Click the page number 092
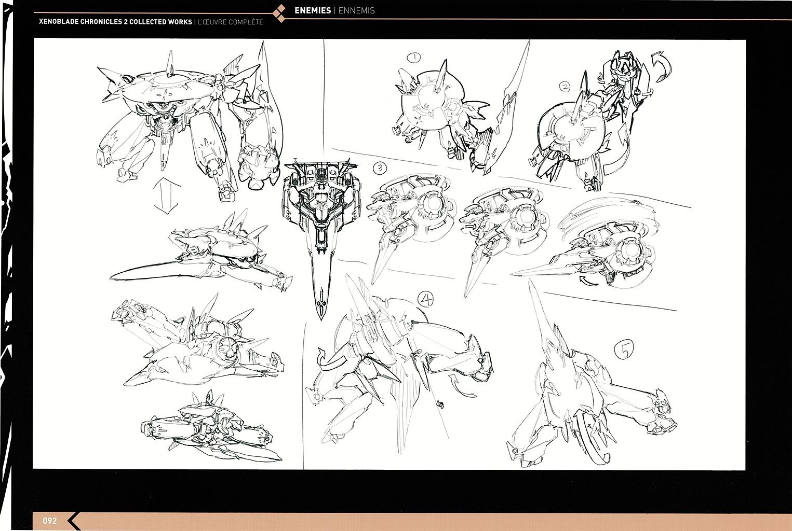Screen dimensions: 792x531 50,521
